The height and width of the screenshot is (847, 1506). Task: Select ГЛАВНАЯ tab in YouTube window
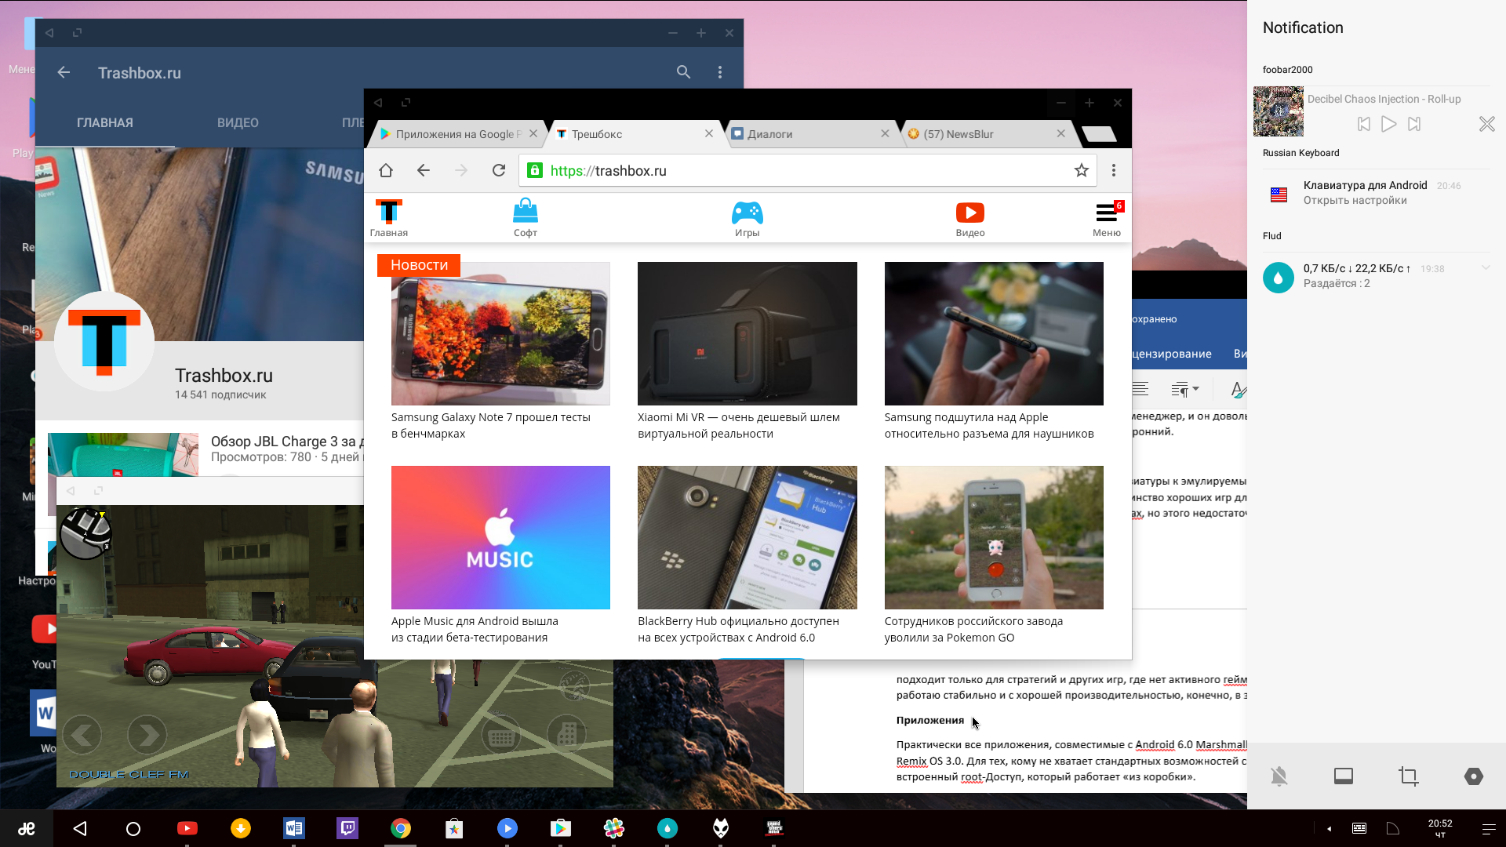pyautogui.click(x=105, y=122)
